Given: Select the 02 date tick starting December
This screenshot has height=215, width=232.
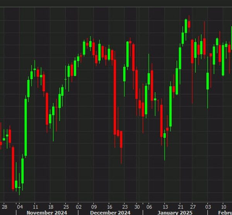Looking at the screenshot, I should pyautogui.click(x=78, y=206).
